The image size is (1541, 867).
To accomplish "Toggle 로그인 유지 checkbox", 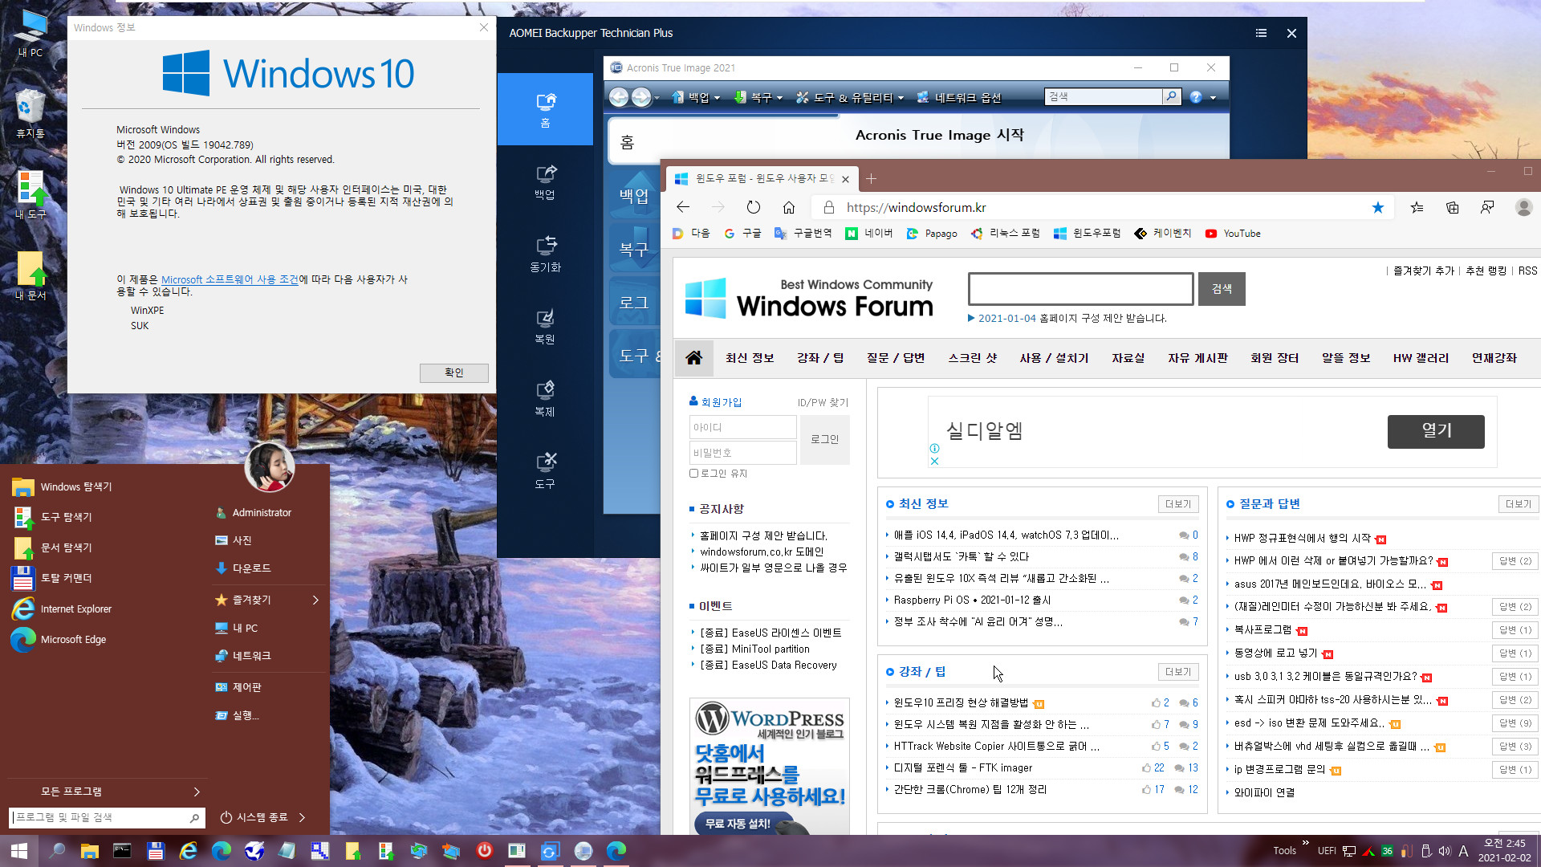I will [x=693, y=474].
